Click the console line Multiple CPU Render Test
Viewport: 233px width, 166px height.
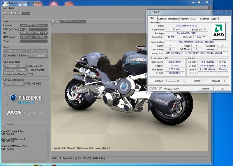(14, 146)
